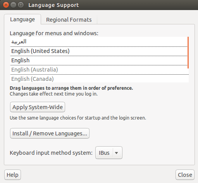Select English (United States) in the list
This screenshot has height=183, width=198.
coord(99,51)
